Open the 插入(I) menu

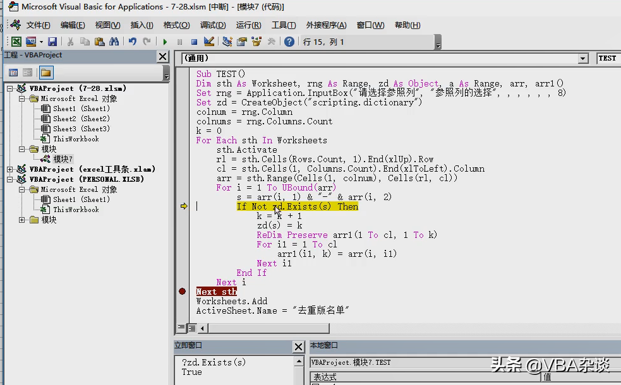142,25
